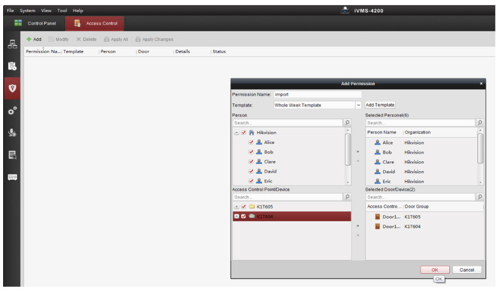Image resolution: width=497 pixels, height=291 pixels.
Task: Click the microphone user sidebar icon
Action: point(12,133)
